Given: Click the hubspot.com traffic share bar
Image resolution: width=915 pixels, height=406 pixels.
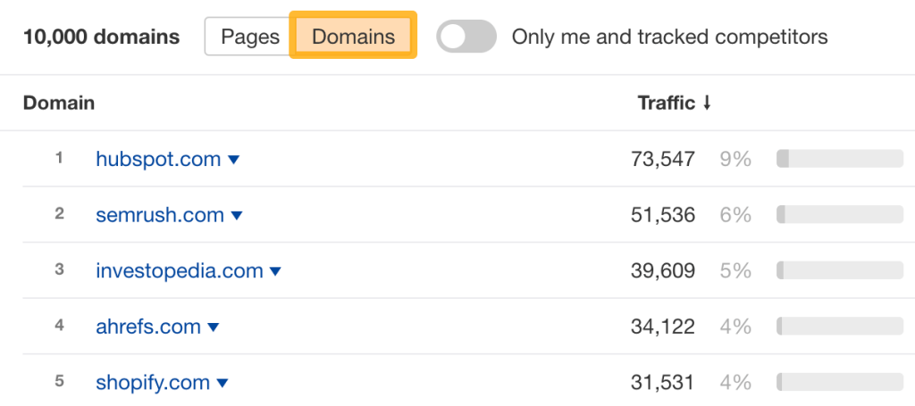Looking at the screenshot, I should pos(840,159).
